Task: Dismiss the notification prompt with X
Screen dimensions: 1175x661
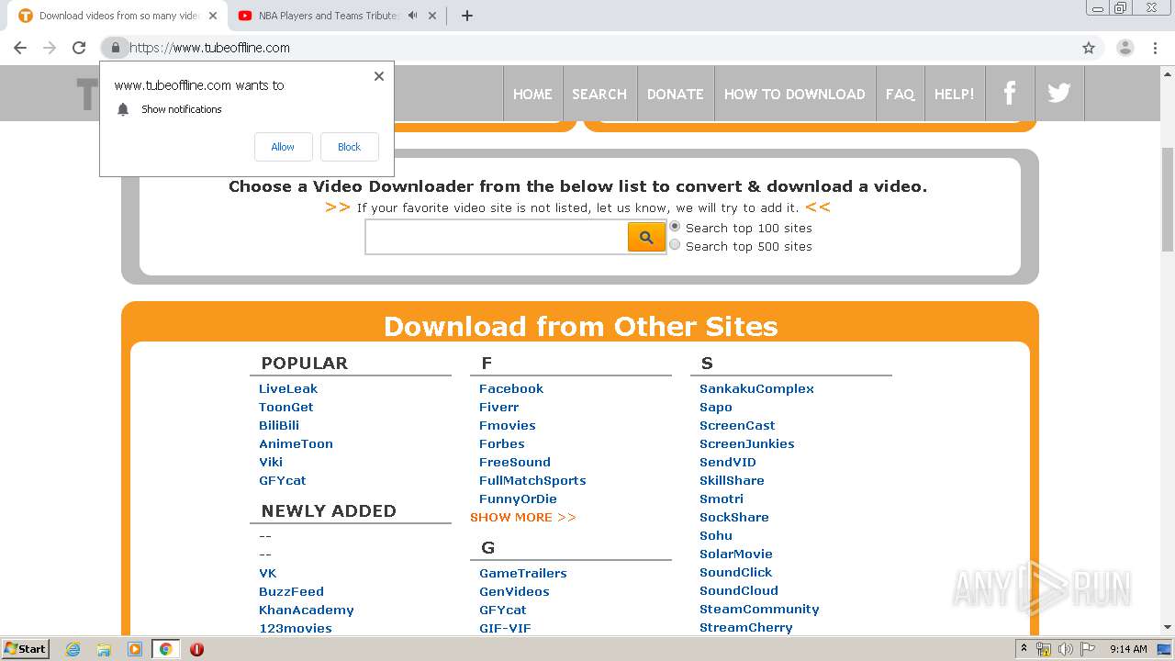Action: 378,76
